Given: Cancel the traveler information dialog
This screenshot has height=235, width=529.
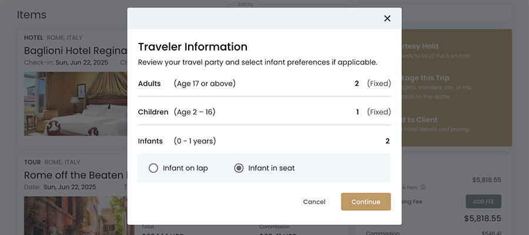Looking at the screenshot, I should pos(314,202).
